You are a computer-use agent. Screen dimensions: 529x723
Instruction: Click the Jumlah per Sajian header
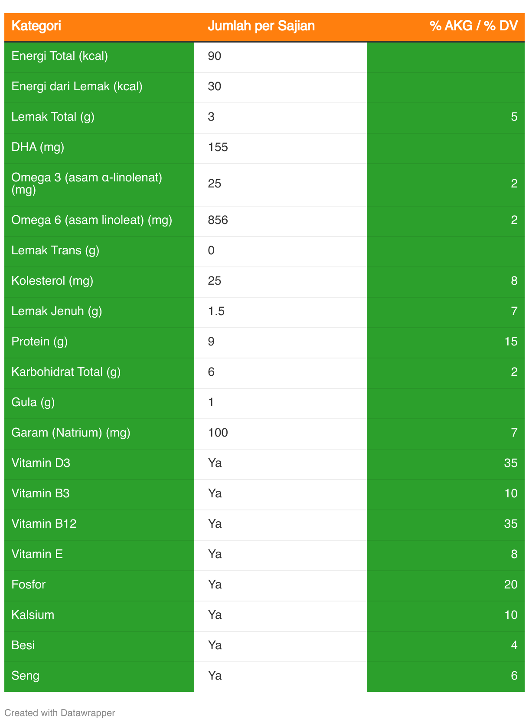261,26
